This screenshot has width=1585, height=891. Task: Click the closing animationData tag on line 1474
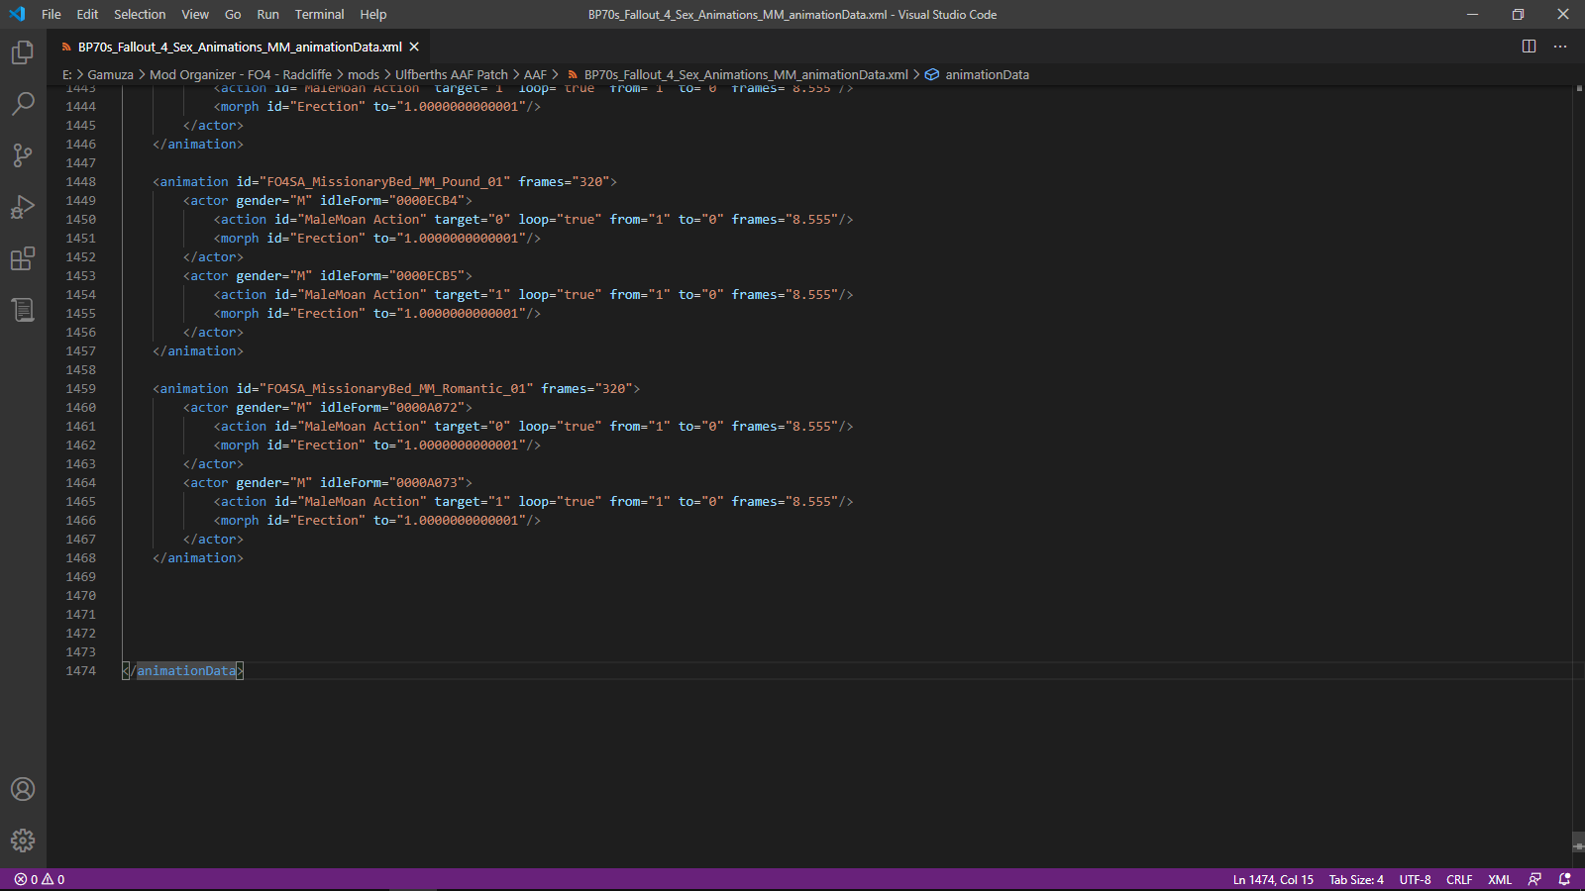[x=182, y=670]
